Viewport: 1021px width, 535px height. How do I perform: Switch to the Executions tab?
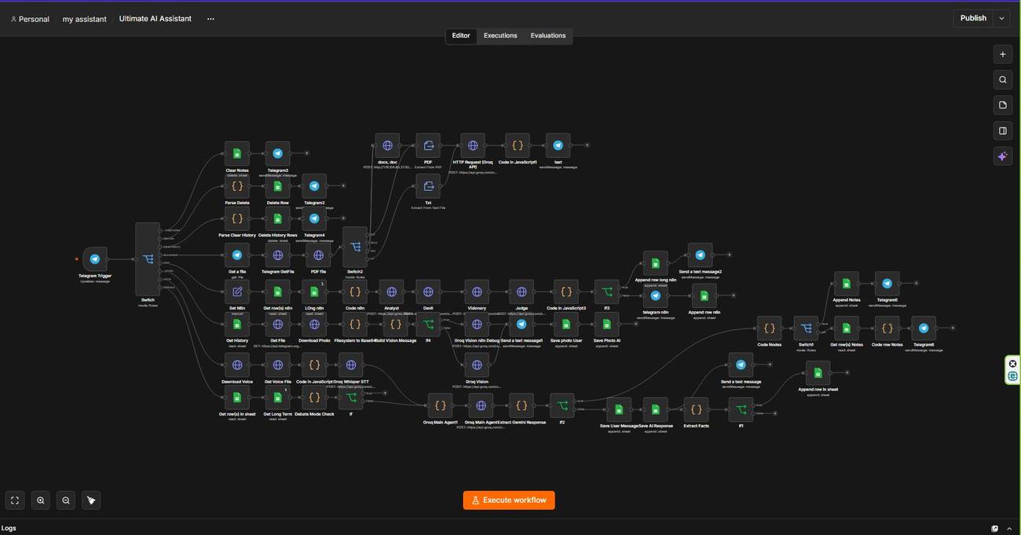(500, 36)
